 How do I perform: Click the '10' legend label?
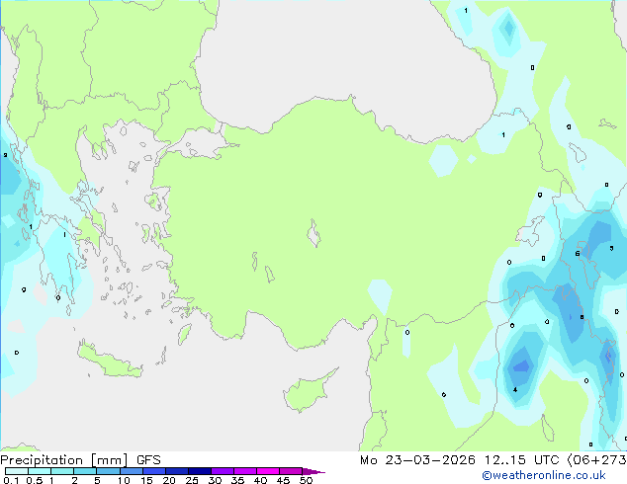[x=124, y=480]
